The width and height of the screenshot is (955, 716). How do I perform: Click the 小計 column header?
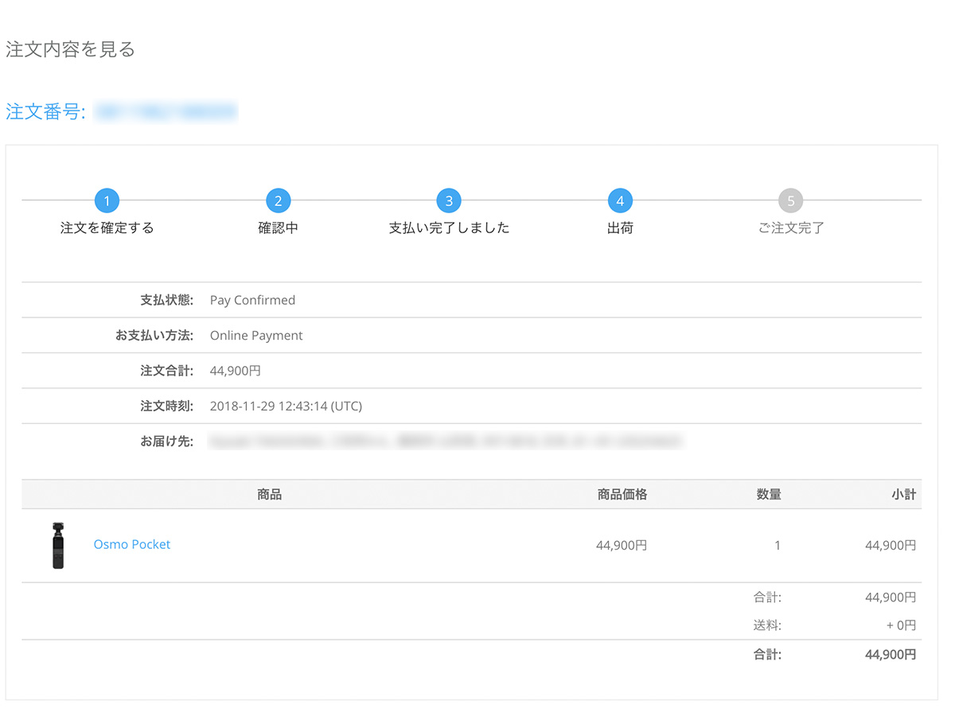click(x=904, y=495)
